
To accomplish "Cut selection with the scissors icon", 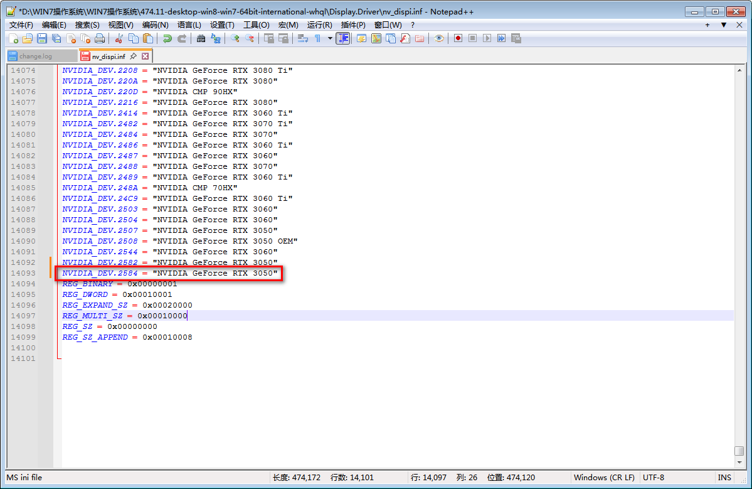I will pyautogui.click(x=119, y=38).
